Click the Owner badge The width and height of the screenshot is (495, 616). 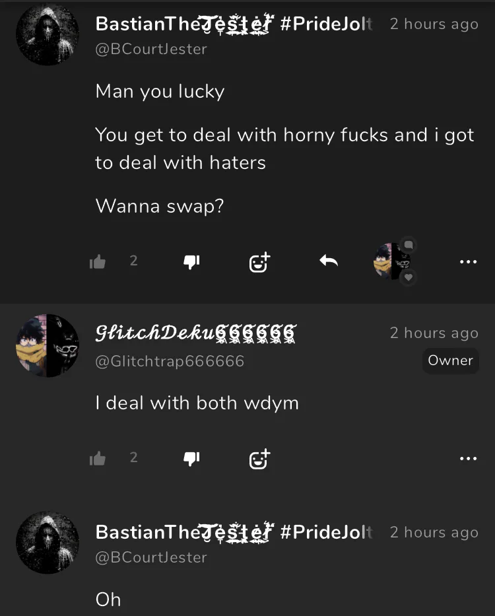(x=450, y=360)
